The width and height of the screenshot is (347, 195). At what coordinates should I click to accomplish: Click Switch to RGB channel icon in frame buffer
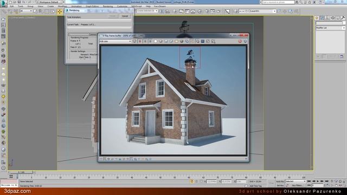[134, 41]
